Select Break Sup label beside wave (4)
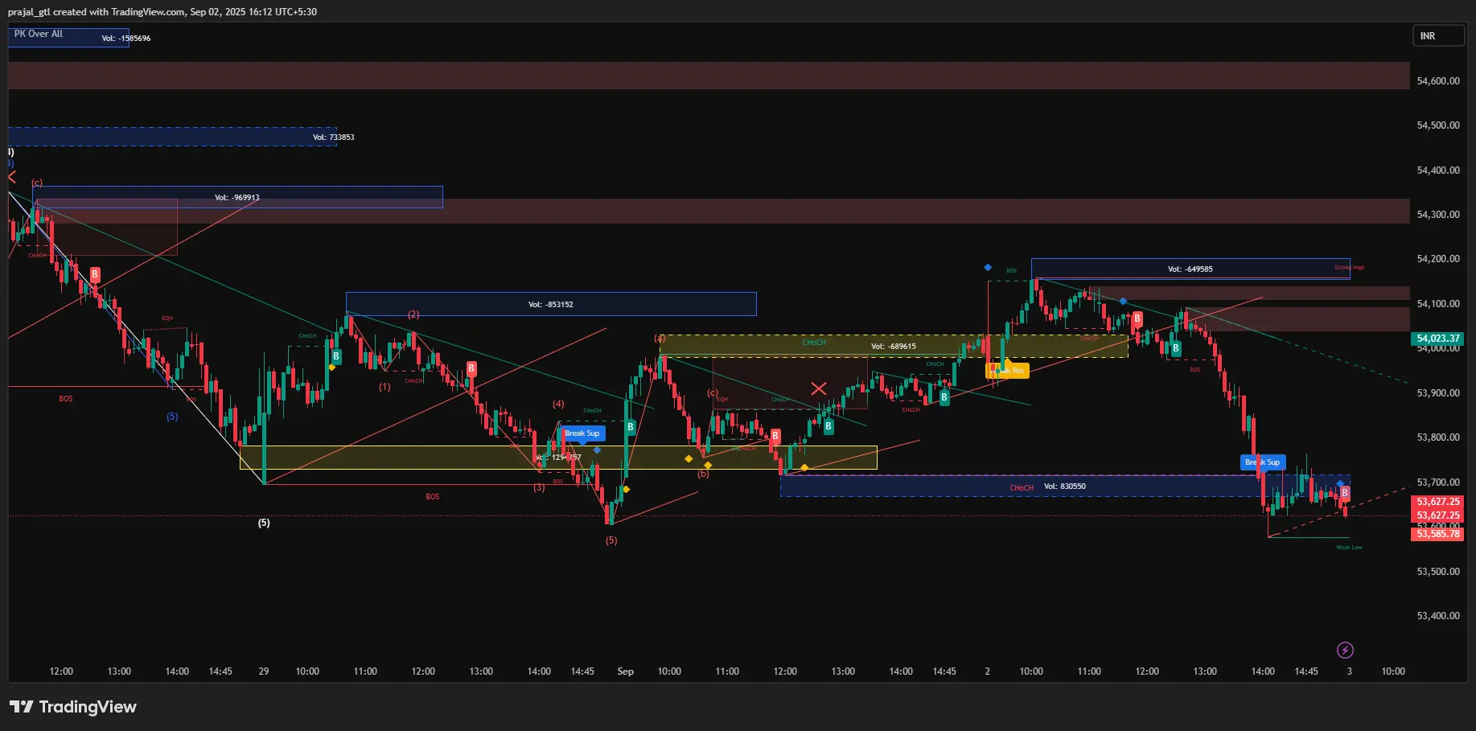The height and width of the screenshot is (731, 1476). click(582, 433)
